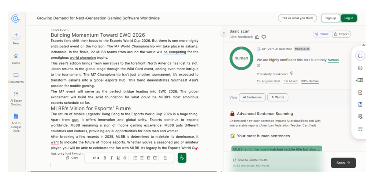
Task: Click the document title field
Action: tap(98, 18)
